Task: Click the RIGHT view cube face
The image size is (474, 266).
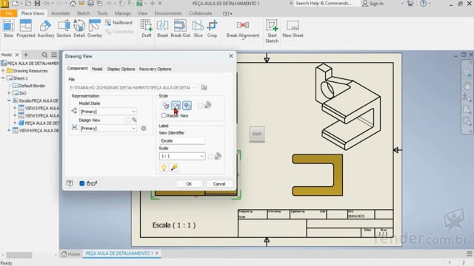Action: coord(257,134)
